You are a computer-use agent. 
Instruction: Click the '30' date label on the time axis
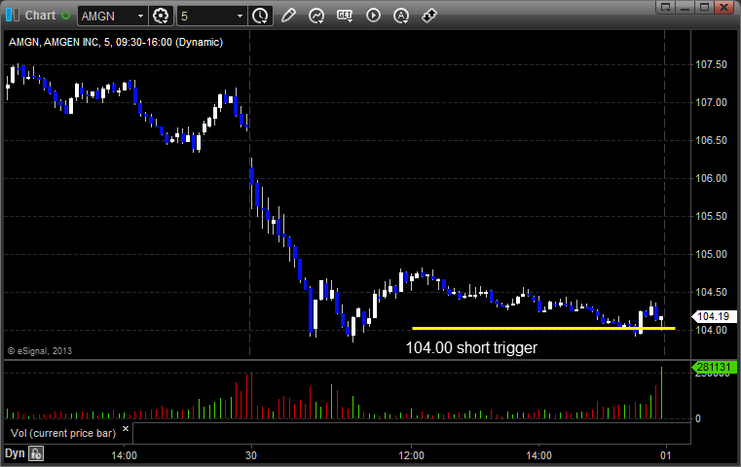coord(251,455)
